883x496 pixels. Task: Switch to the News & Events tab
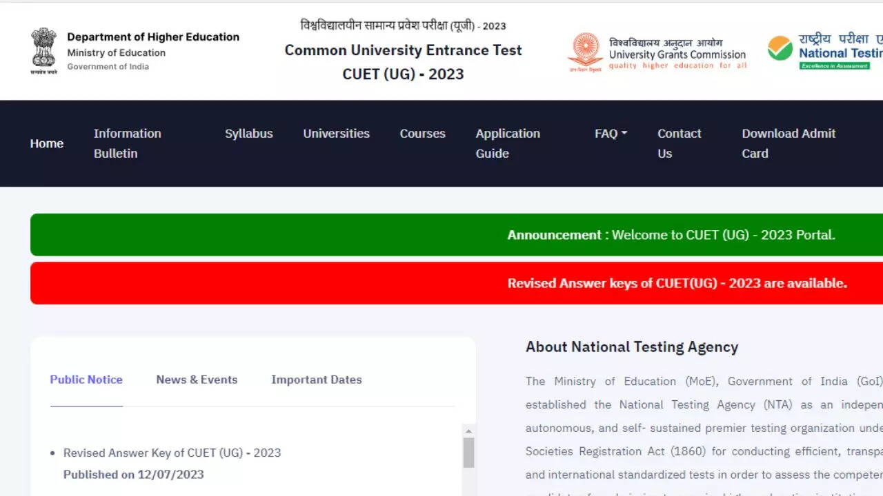[197, 380]
